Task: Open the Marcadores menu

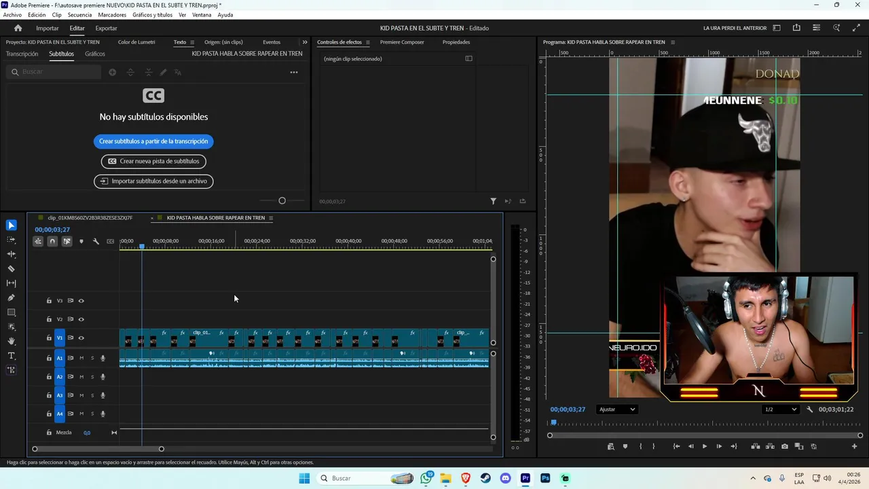Action: (x=112, y=15)
